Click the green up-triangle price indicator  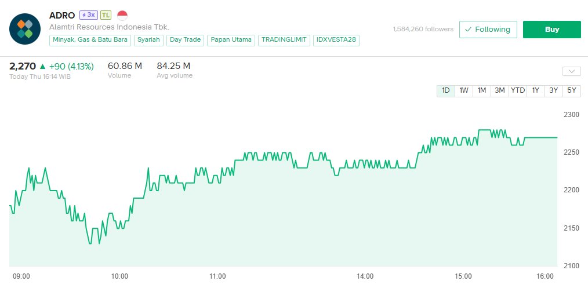pyautogui.click(x=42, y=67)
